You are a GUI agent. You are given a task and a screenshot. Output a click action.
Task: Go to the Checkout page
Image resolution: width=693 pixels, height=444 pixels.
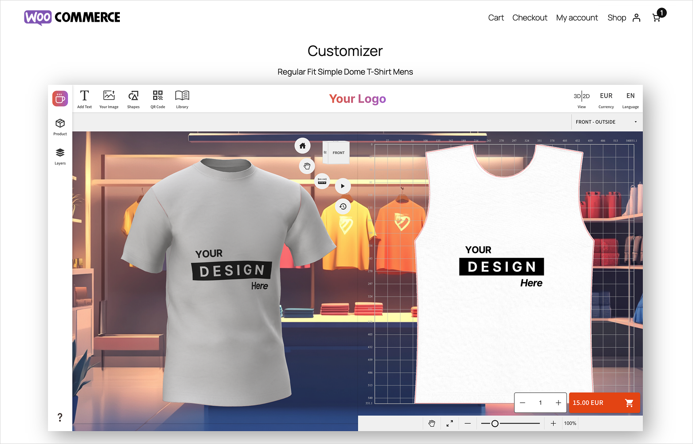point(530,18)
